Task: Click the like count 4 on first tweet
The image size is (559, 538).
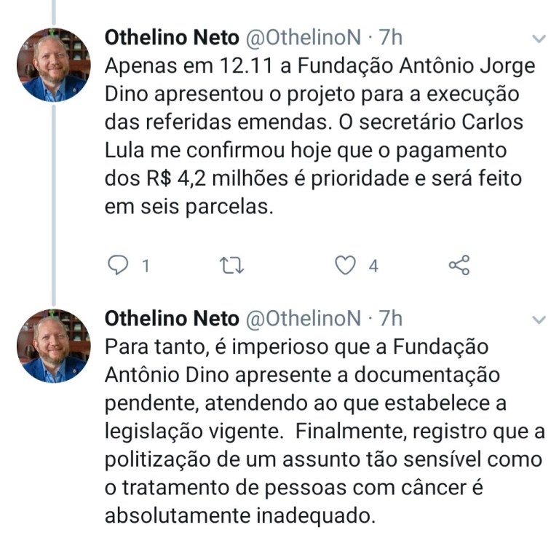Action: [373, 266]
